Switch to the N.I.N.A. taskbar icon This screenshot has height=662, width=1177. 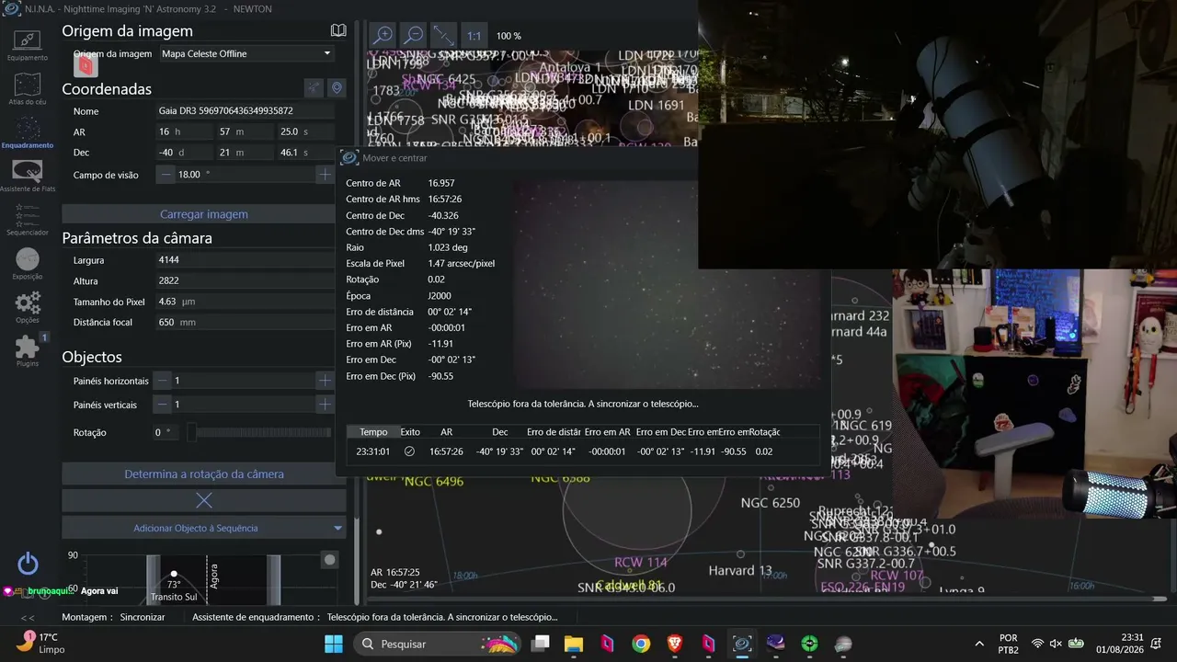pos(742,644)
